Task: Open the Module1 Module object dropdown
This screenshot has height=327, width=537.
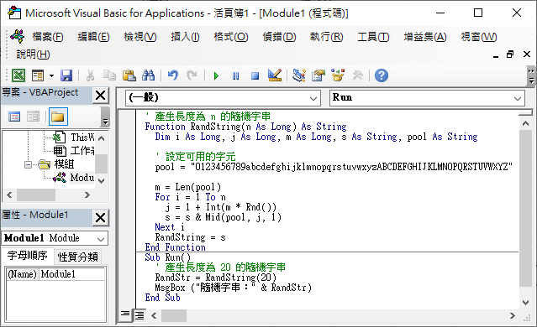Action: click(101, 238)
